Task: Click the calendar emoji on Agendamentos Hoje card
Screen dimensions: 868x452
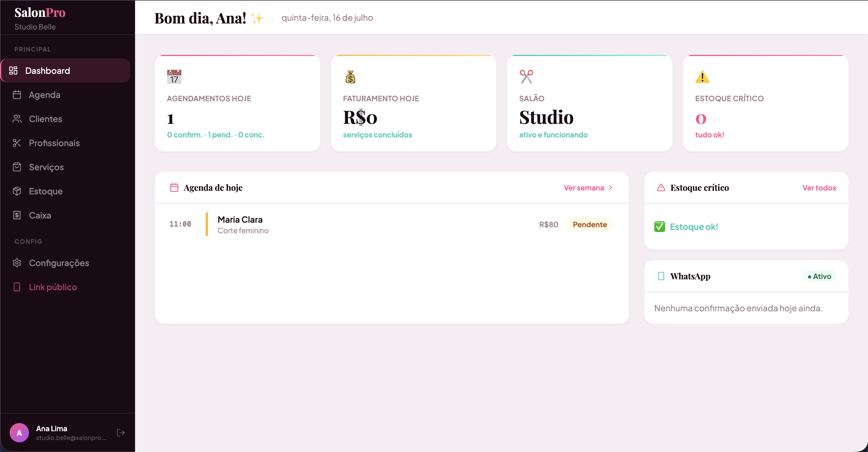Action: [x=174, y=77]
